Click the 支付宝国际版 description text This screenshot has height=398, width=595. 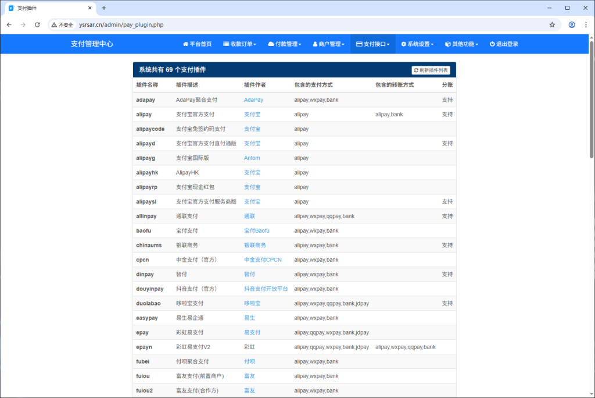pos(192,158)
